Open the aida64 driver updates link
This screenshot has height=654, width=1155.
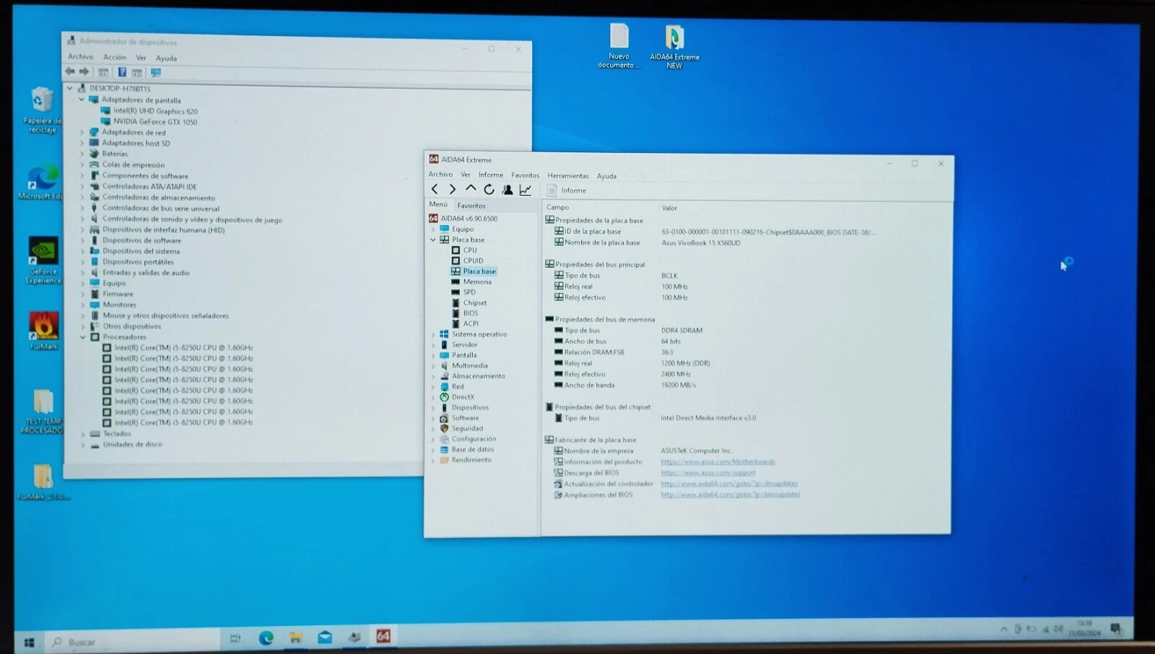(729, 484)
